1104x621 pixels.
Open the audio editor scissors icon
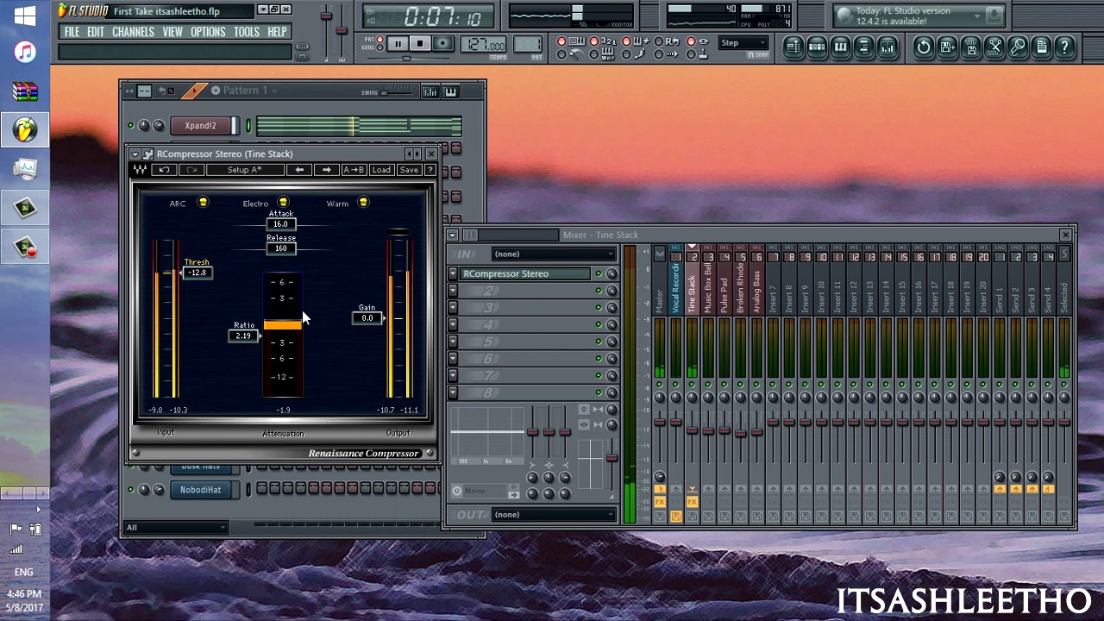[994, 47]
